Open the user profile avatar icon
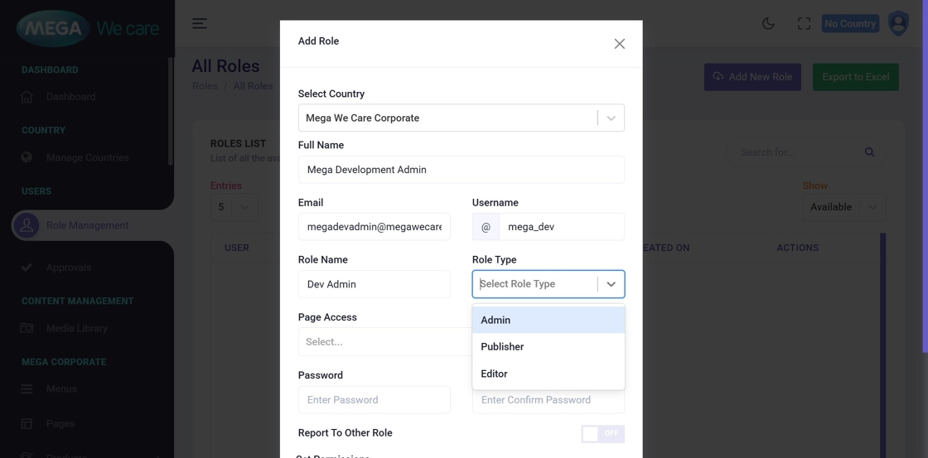 [x=898, y=23]
